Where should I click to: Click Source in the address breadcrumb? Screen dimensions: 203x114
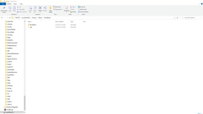[34, 18]
